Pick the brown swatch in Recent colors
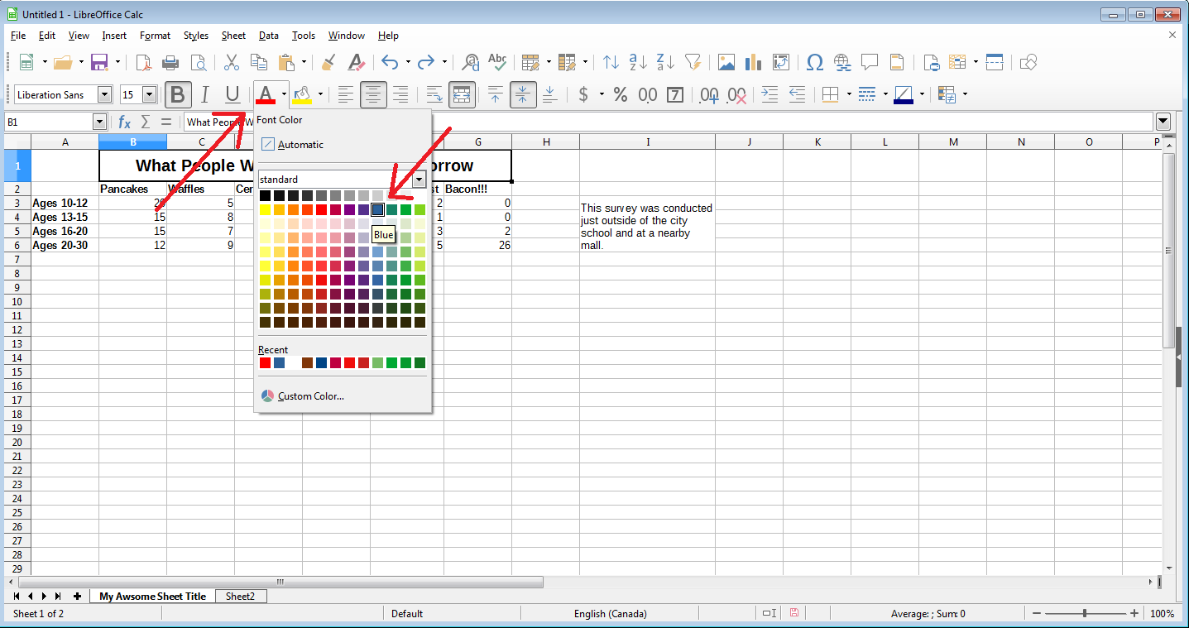Viewport: 1189px width, 628px height. point(307,362)
